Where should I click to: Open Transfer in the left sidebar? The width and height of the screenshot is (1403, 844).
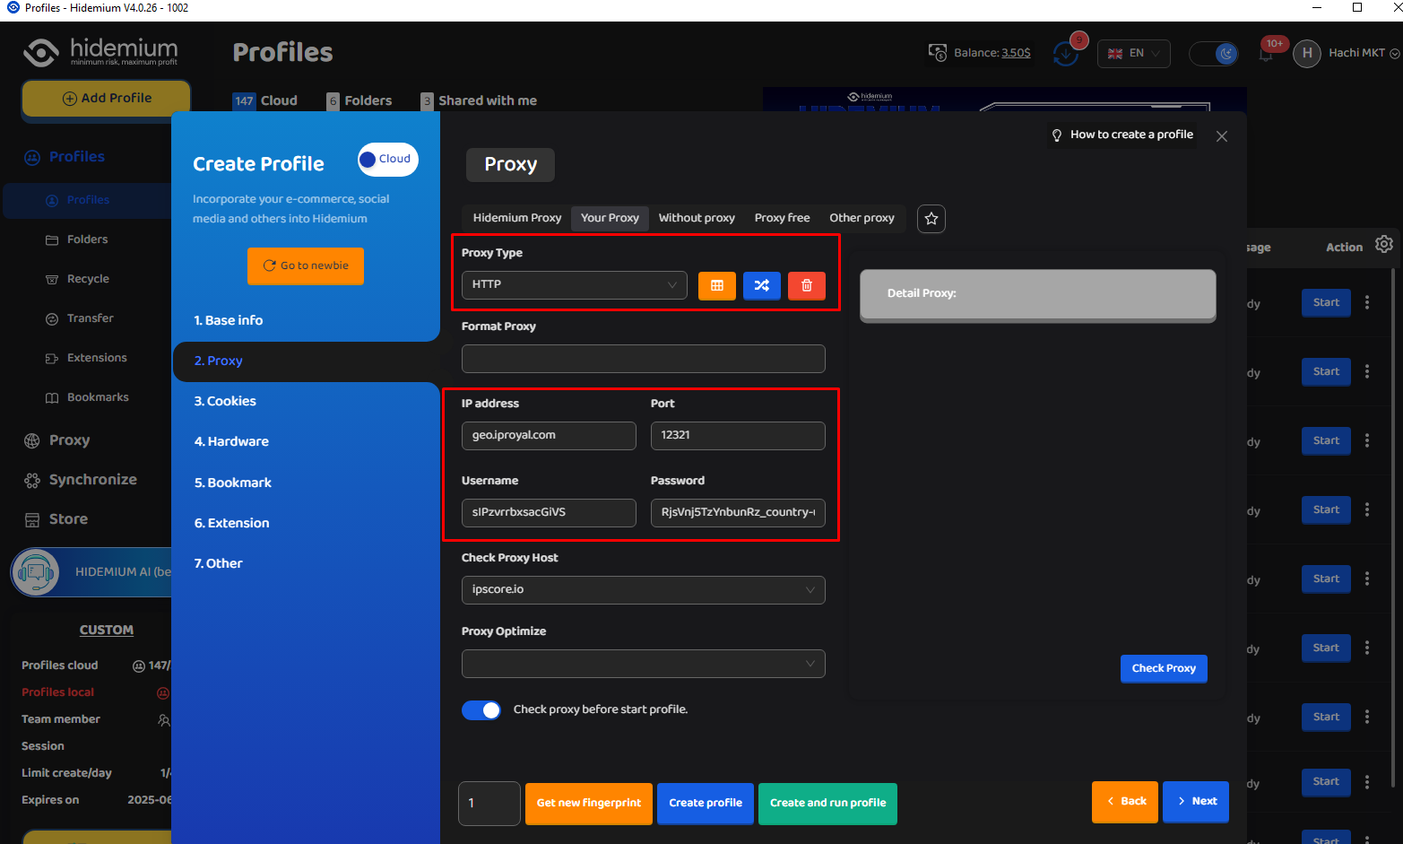tap(90, 318)
